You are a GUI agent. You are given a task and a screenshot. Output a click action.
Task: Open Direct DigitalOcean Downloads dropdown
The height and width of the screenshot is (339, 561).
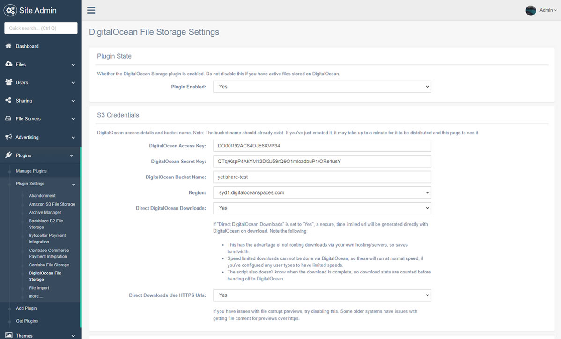tap(322, 208)
